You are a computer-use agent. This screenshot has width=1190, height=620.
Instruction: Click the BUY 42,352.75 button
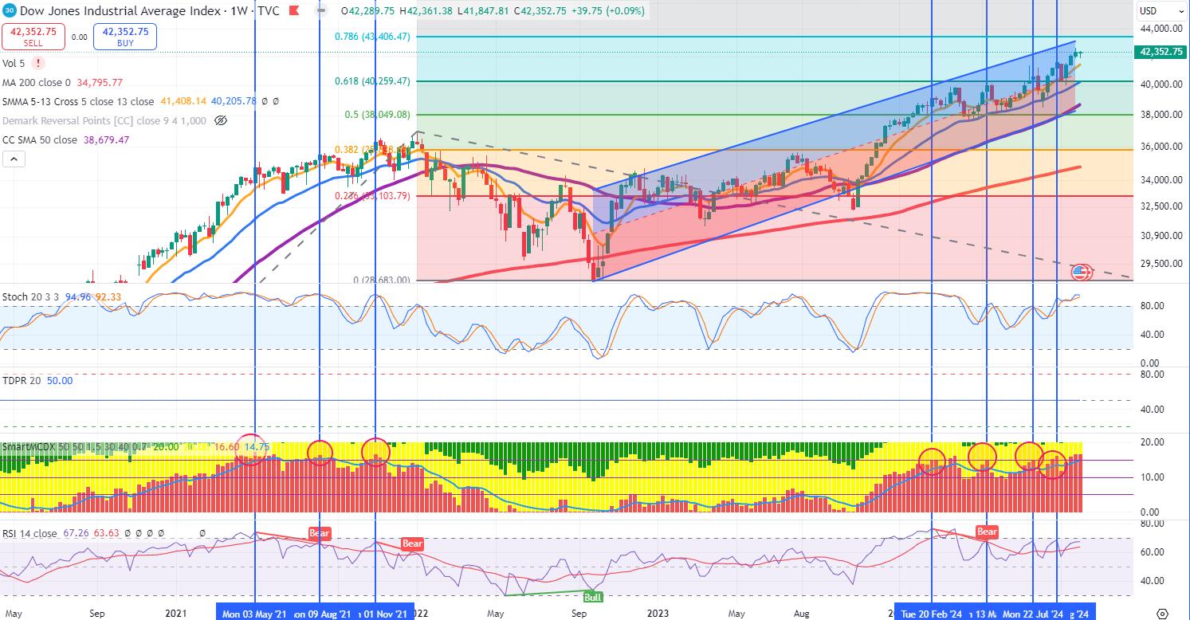[125, 37]
